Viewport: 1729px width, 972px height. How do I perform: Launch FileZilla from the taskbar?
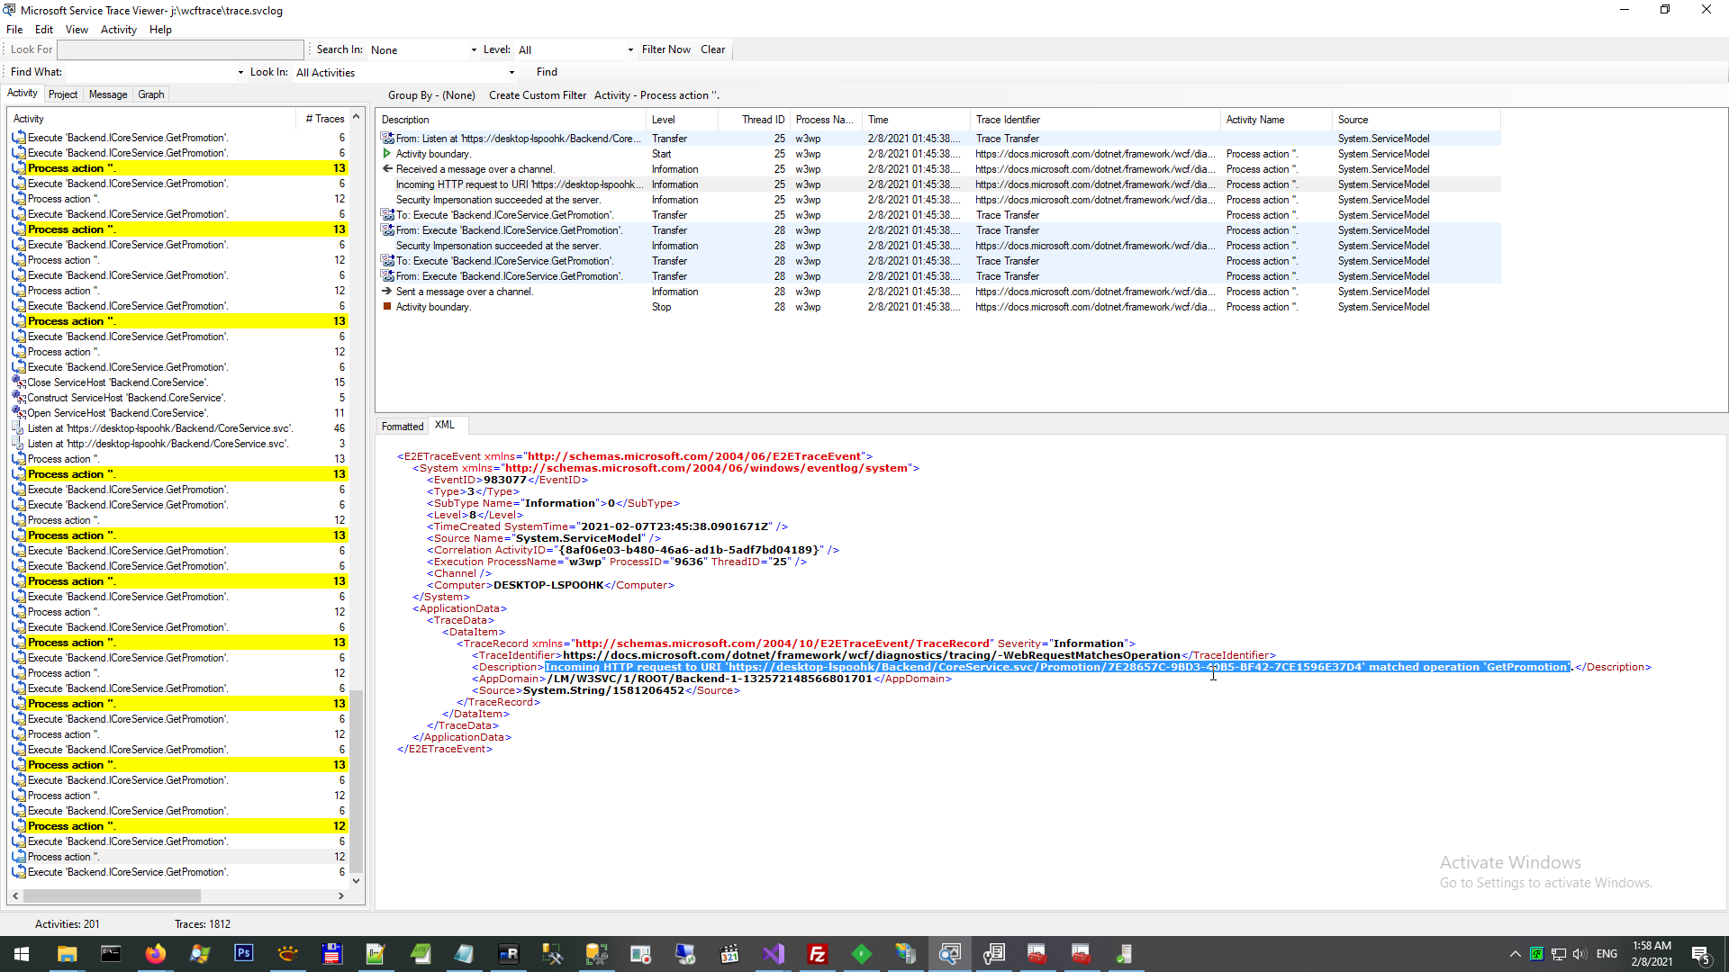tap(818, 954)
